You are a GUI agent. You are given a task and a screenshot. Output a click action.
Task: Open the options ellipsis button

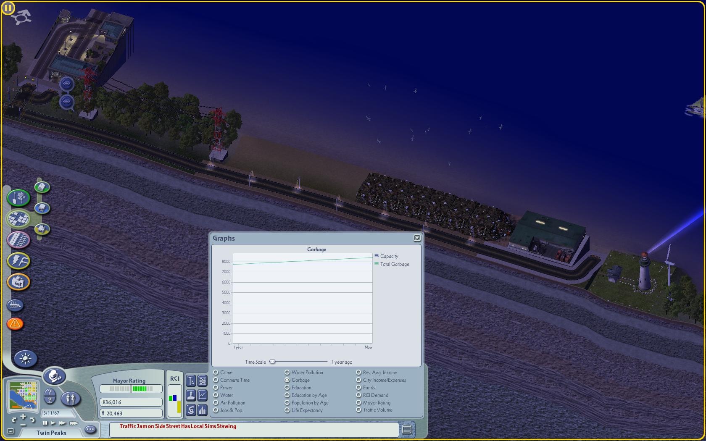coord(90,429)
